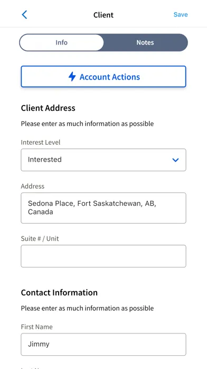
Task: Click the lightning bolt icon in Account Actions
Action: 72,77
